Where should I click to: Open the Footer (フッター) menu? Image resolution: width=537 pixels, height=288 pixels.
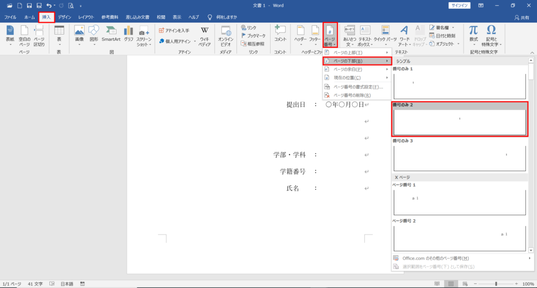pos(315,36)
